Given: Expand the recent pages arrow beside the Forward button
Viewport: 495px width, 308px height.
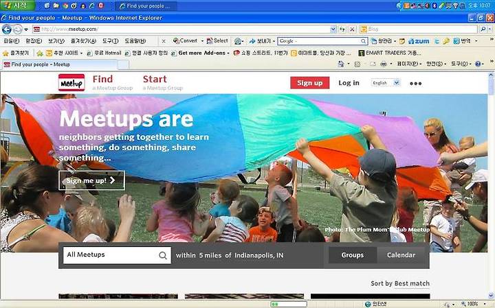Looking at the screenshot, I should click(x=26, y=29).
